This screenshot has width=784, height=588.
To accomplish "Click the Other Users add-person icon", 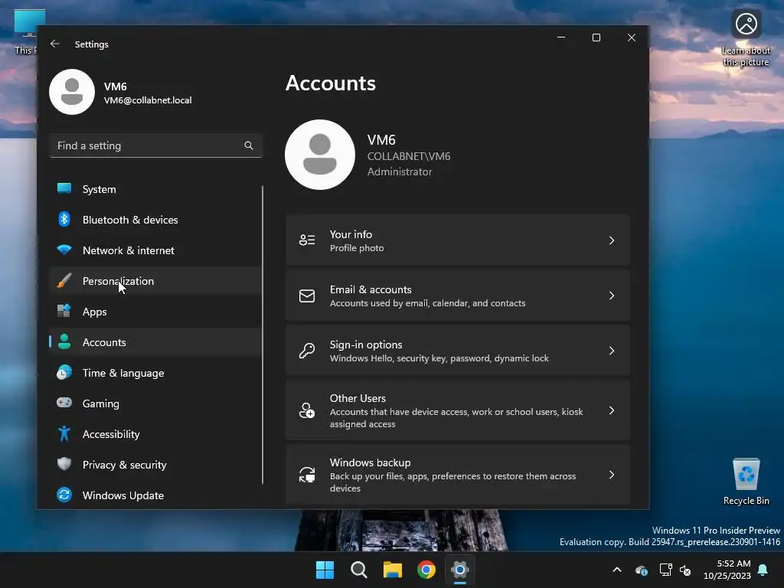I will [x=307, y=410].
